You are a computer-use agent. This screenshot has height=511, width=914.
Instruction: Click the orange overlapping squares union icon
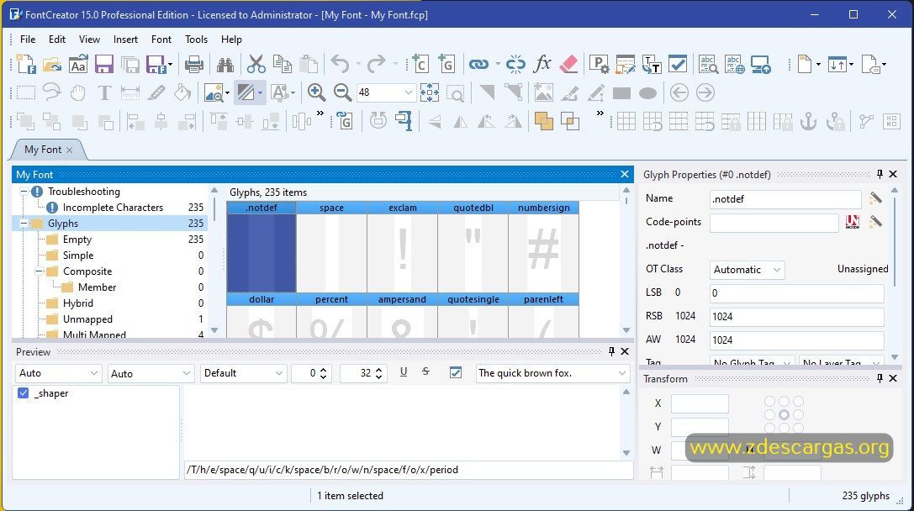(543, 121)
